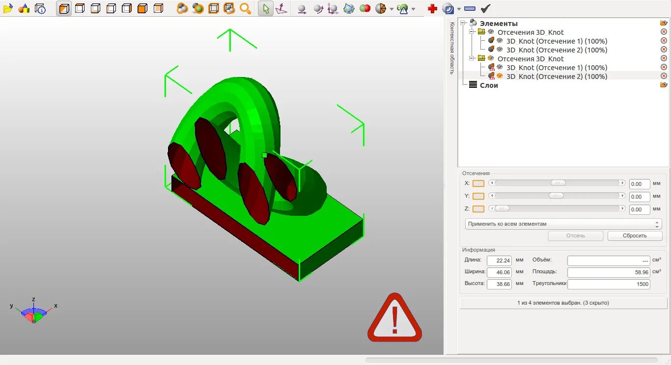Zoom to platform with parts icon
671x365 pixels.
[x=229, y=8]
